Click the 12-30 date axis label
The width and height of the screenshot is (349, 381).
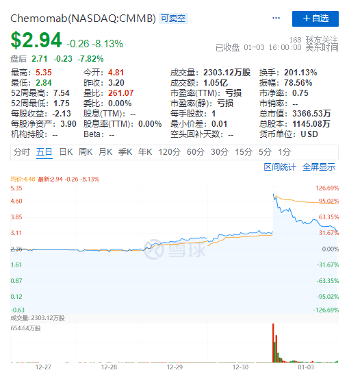(x=240, y=367)
